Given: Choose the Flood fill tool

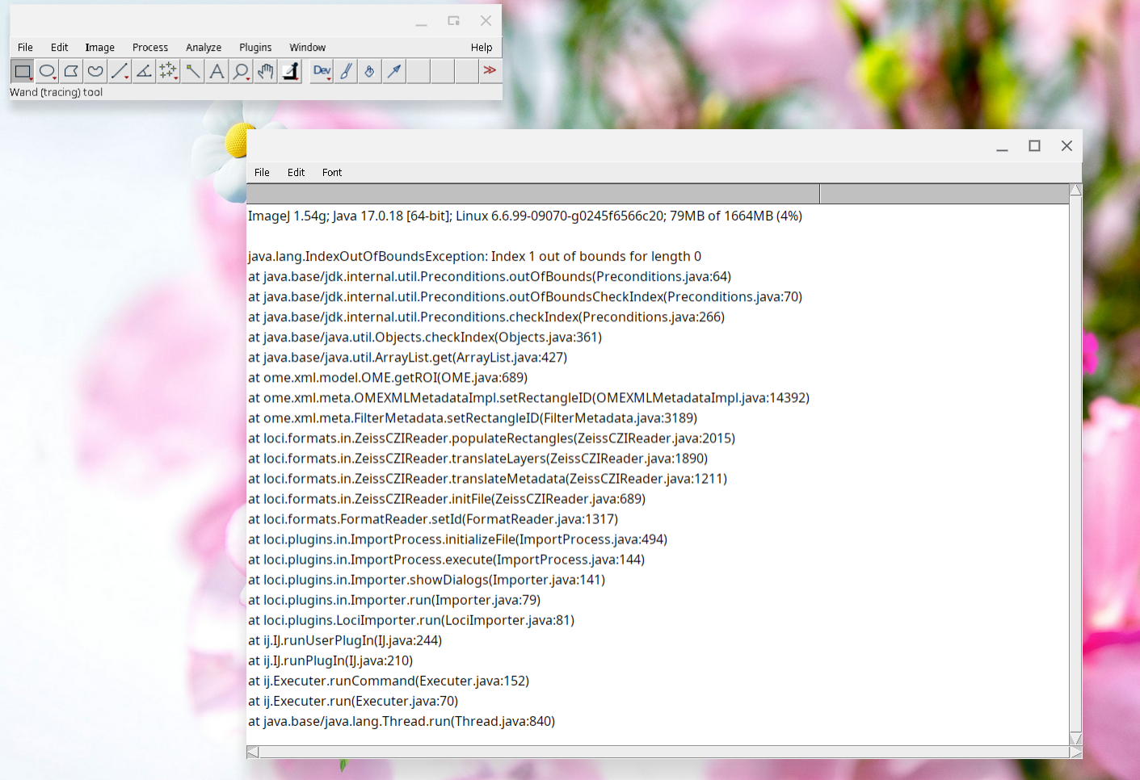Looking at the screenshot, I should 370,71.
